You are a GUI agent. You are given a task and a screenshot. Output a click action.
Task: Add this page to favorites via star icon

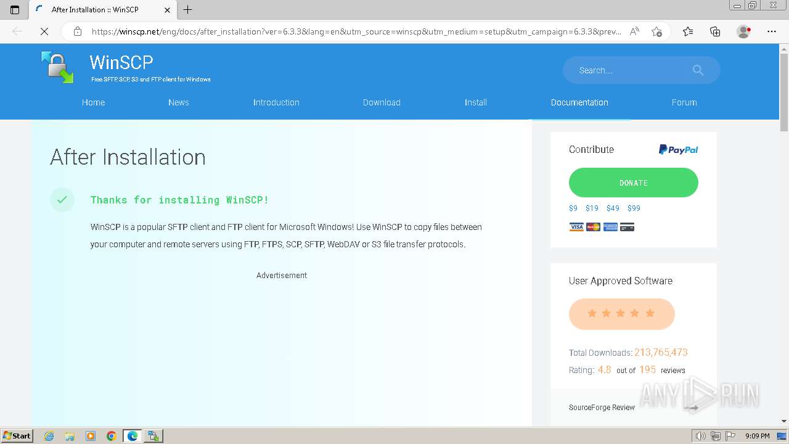click(656, 31)
